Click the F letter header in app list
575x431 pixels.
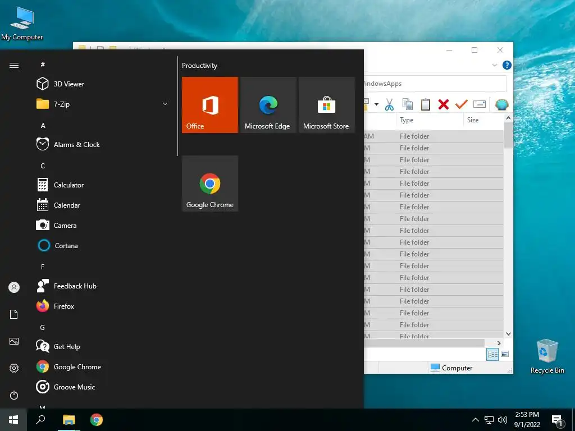coord(43,267)
